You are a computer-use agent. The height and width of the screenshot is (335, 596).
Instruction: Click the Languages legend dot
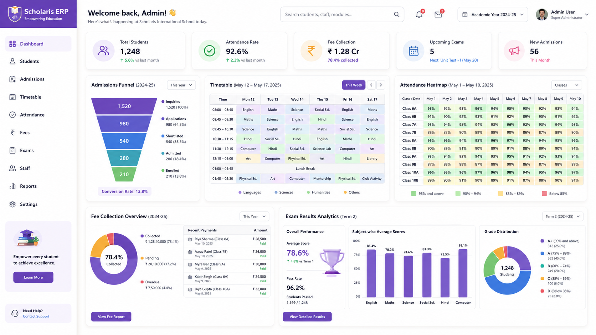click(x=240, y=192)
